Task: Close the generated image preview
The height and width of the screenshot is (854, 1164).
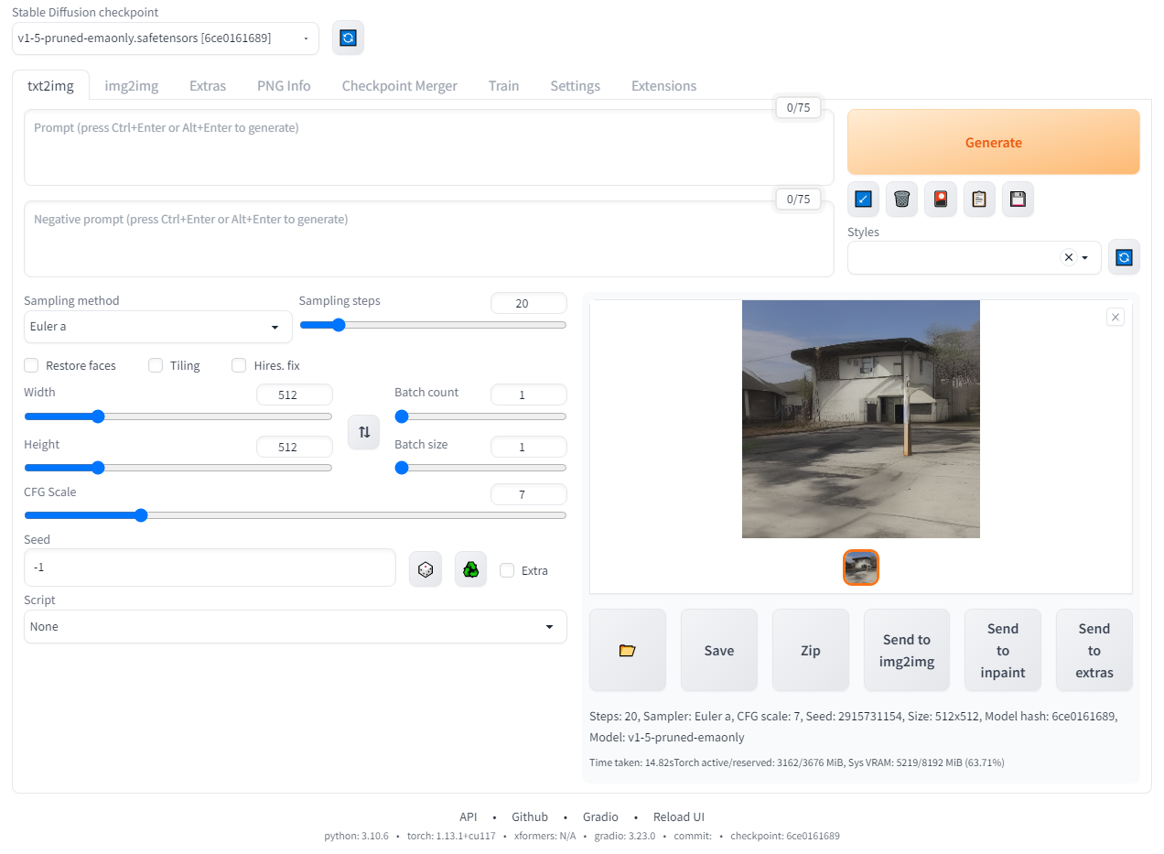Action: pos(1115,317)
